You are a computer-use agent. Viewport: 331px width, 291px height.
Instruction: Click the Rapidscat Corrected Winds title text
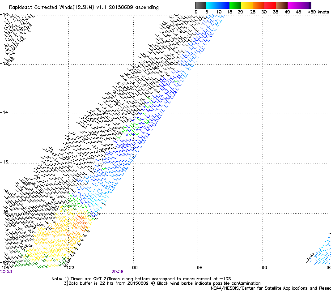point(84,7)
